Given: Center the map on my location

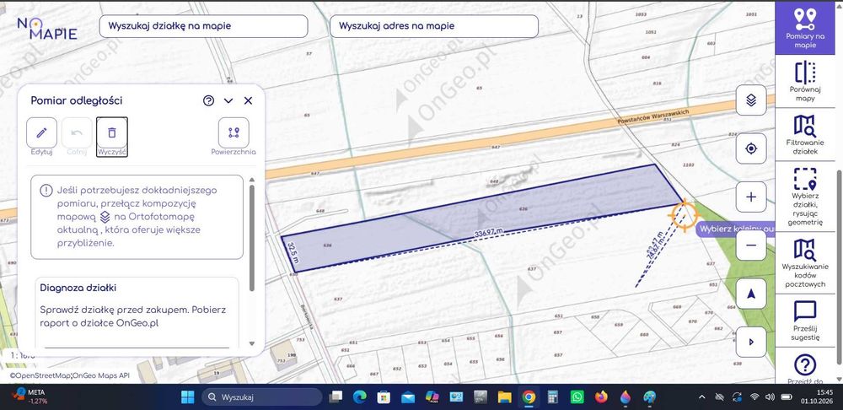Looking at the screenshot, I should [751, 148].
